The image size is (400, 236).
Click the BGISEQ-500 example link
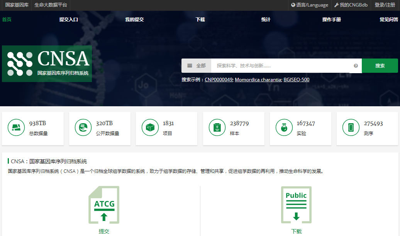(297, 80)
